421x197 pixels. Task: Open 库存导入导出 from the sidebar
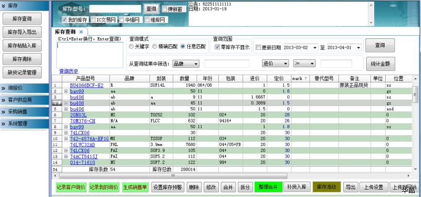[22, 32]
